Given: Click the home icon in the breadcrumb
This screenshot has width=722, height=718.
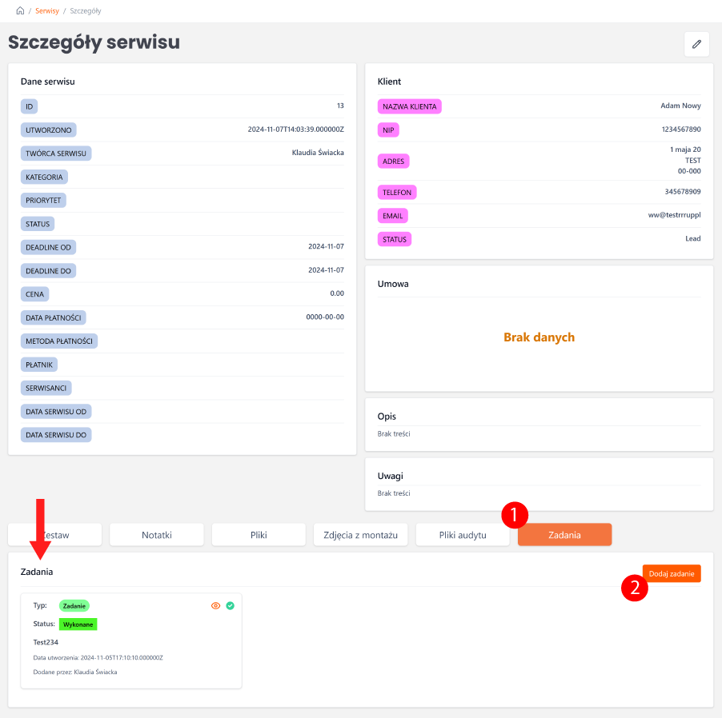Looking at the screenshot, I should click(x=20, y=11).
